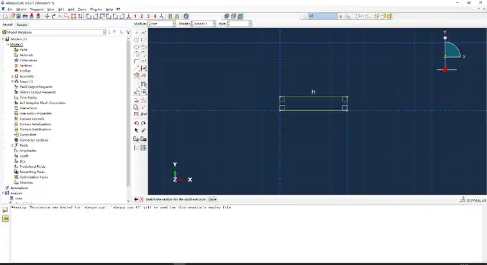
Task: Toggle the command line interface icon
Action: pyautogui.click(x=5, y=219)
